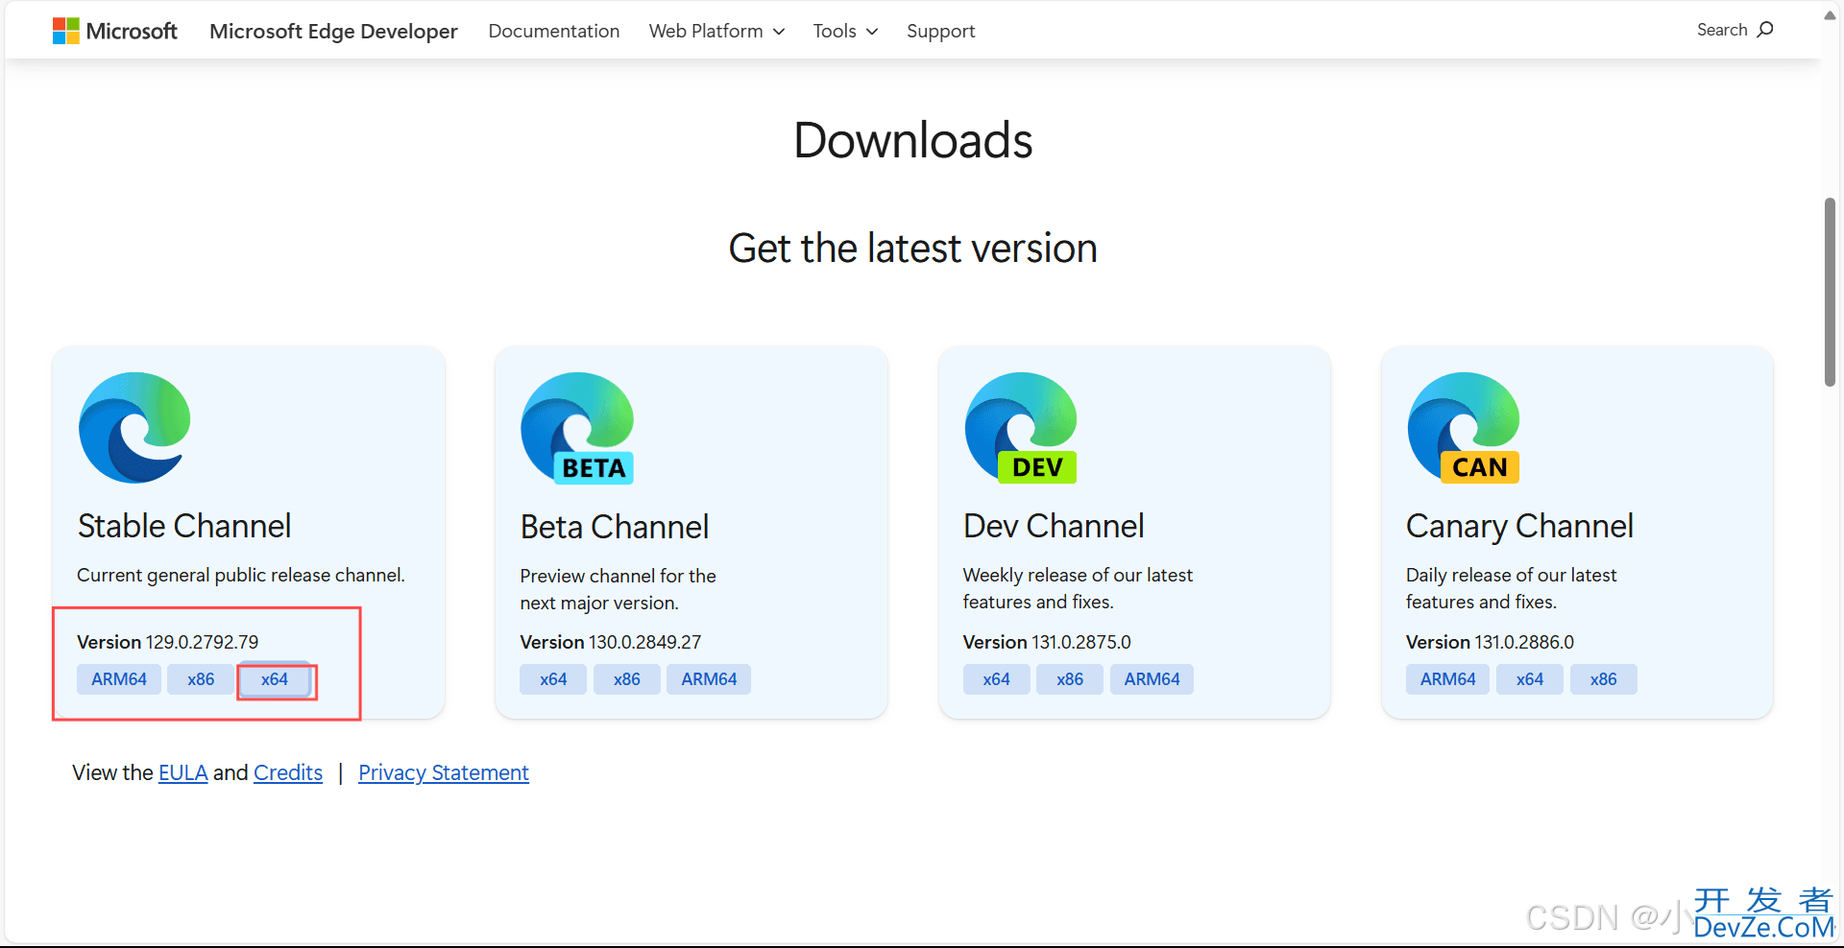1844x948 pixels.
Task: Select the Canary Channel heading
Action: point(1519,527)
